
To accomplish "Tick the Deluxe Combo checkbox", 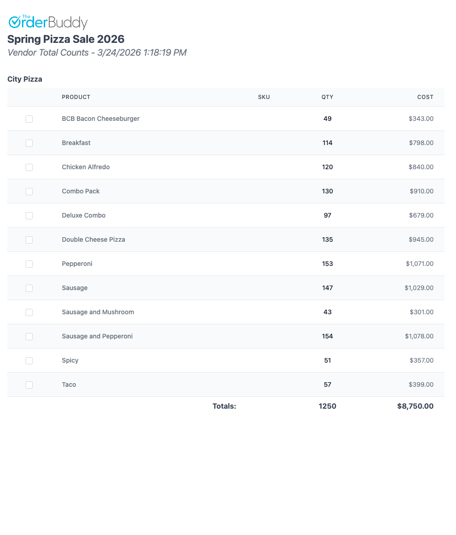I will 29,215.
